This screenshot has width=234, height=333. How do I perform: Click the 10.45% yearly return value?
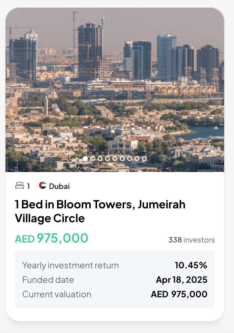click(x=191, y=265)
